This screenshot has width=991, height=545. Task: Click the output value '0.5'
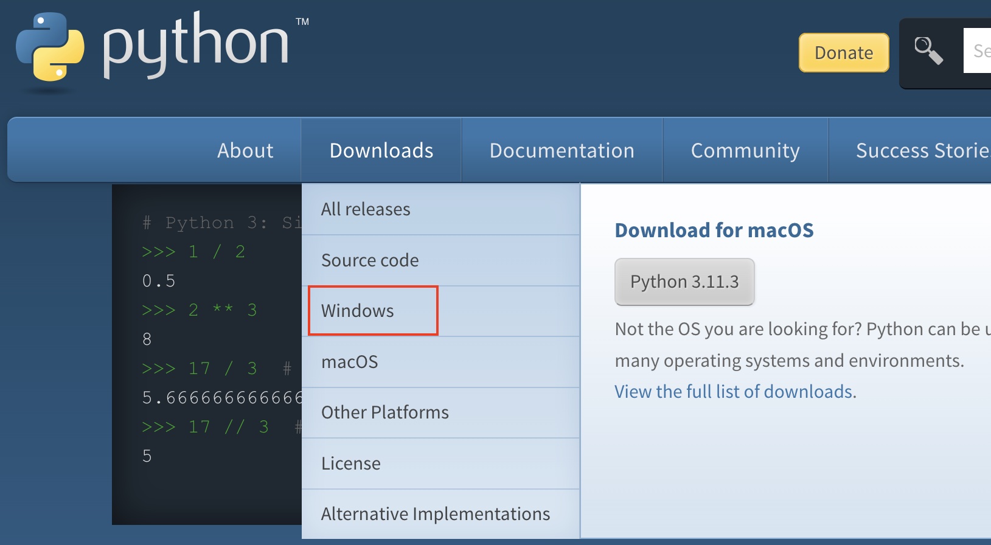point(159,281)
